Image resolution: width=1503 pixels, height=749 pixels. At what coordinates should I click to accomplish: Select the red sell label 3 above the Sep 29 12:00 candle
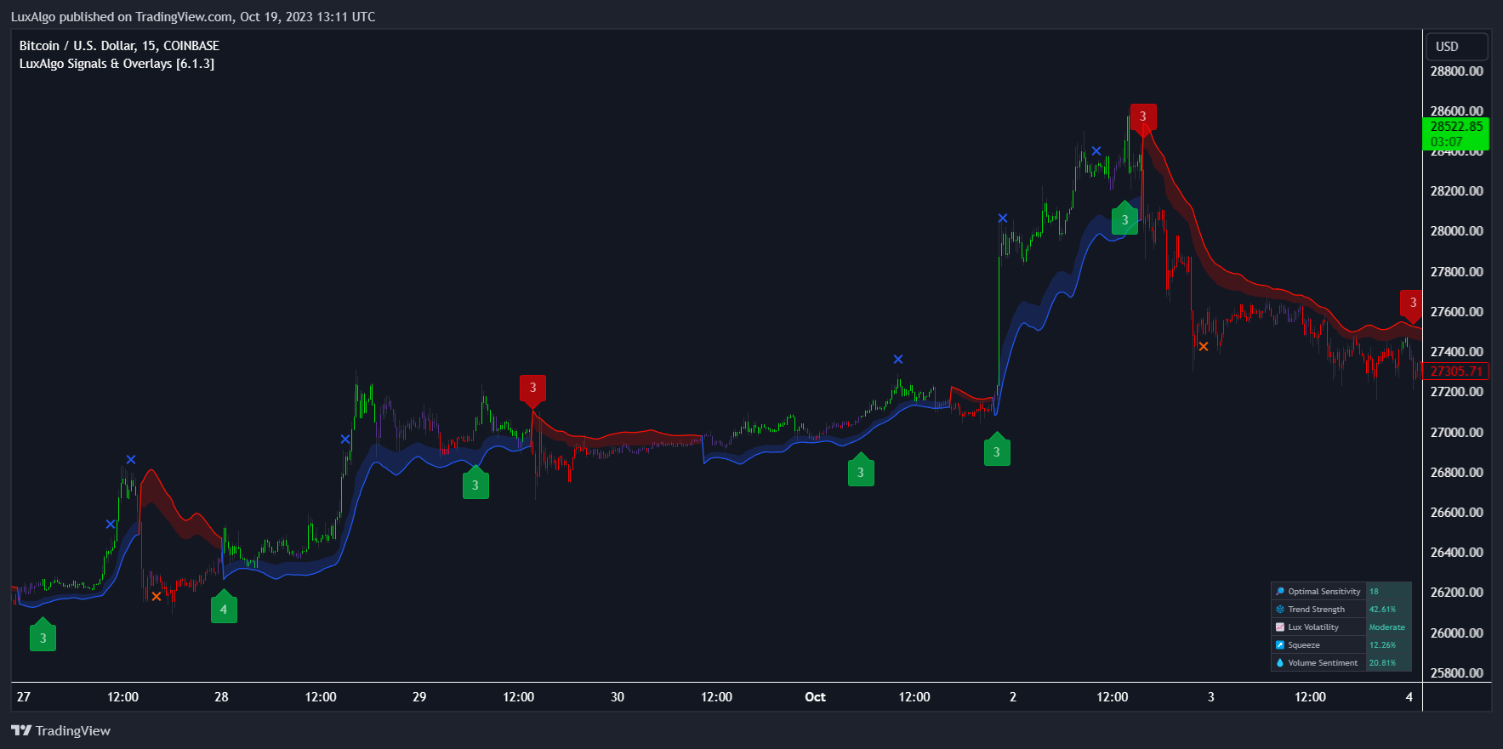(x=533, y=390)
